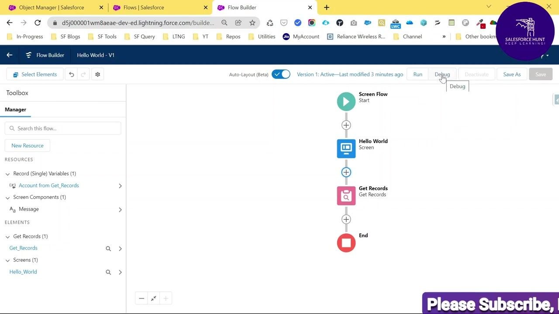
Task: Collapse the Screen Components section
Action: tap(7, 198)
